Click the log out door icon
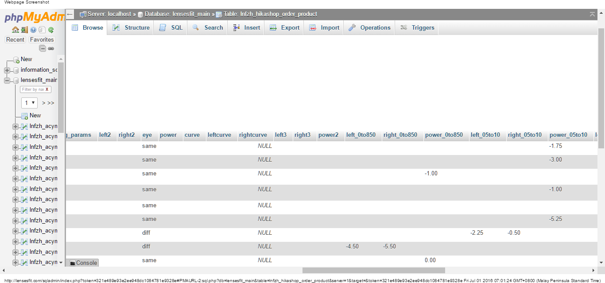605x283 pixels. (24, 30)
